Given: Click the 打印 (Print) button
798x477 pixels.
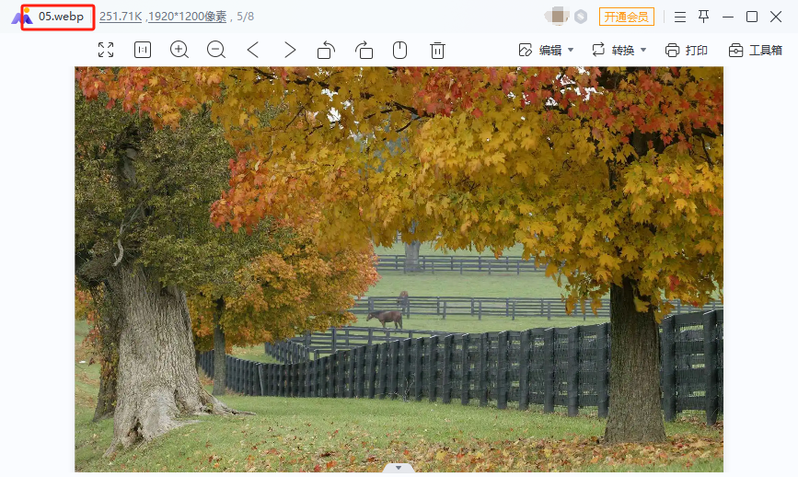Looking at the screenshot, I should 687,50.
